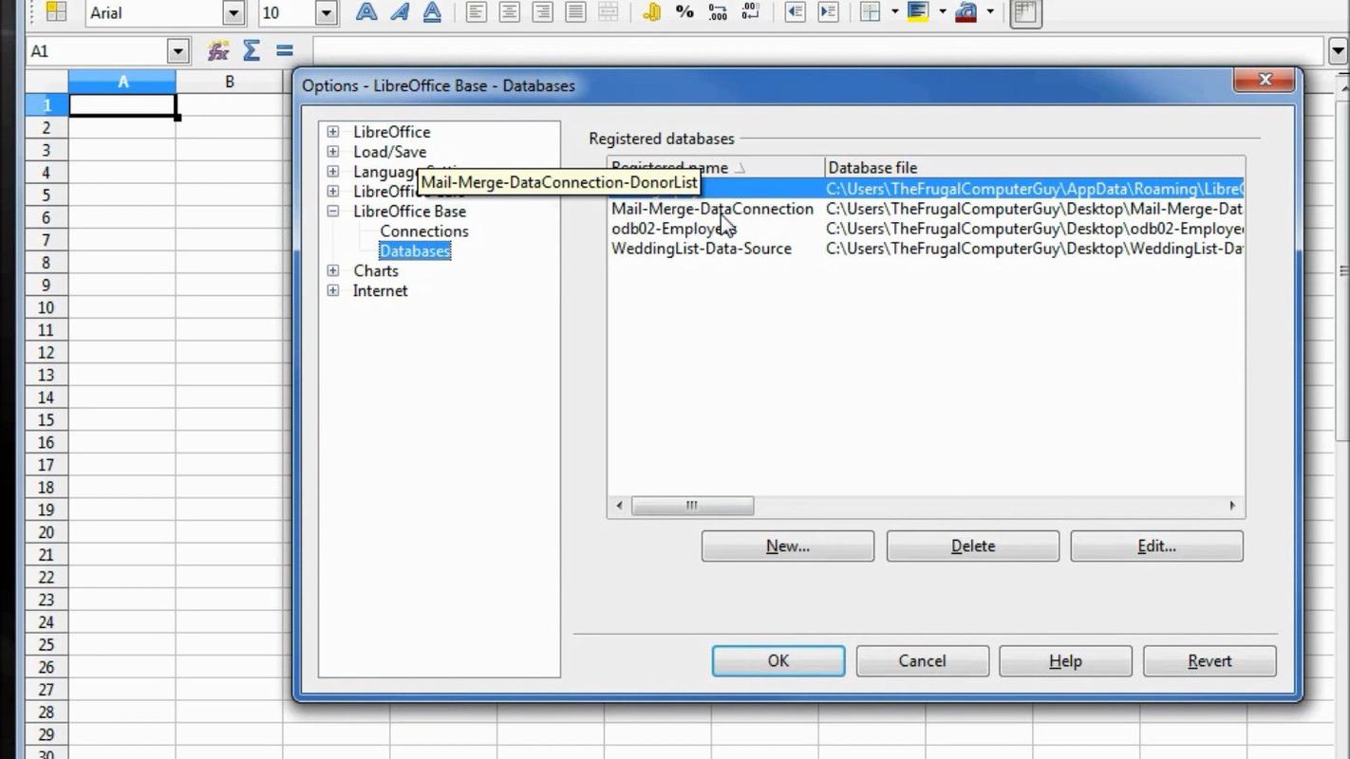Increase the cell indent

[x=828, y=12]
